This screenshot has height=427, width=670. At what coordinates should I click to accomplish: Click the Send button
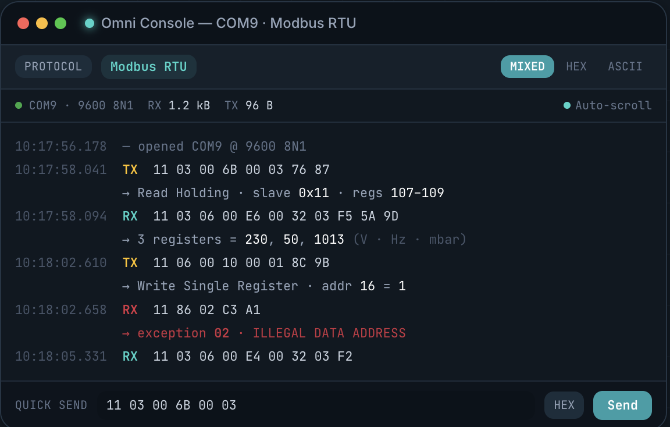click(622, 405)
